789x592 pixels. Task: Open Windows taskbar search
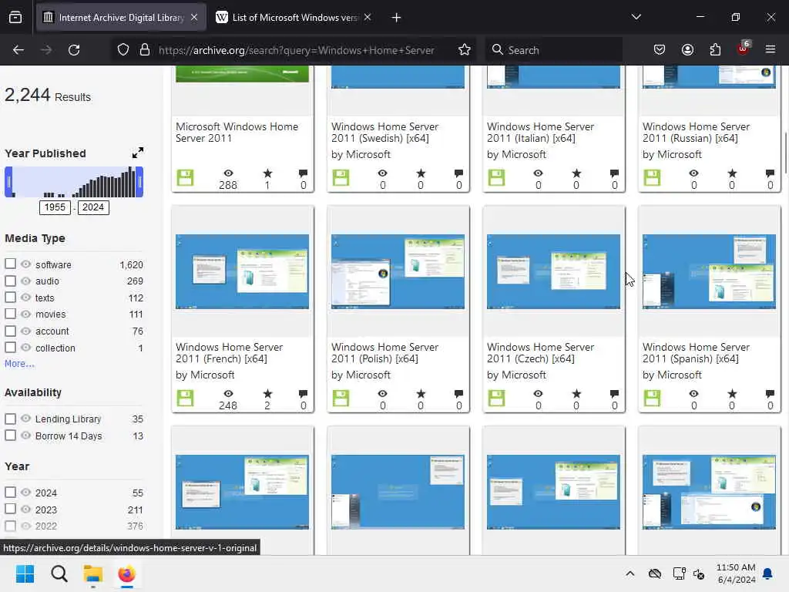pyautogui.click(x=59, y=573)
